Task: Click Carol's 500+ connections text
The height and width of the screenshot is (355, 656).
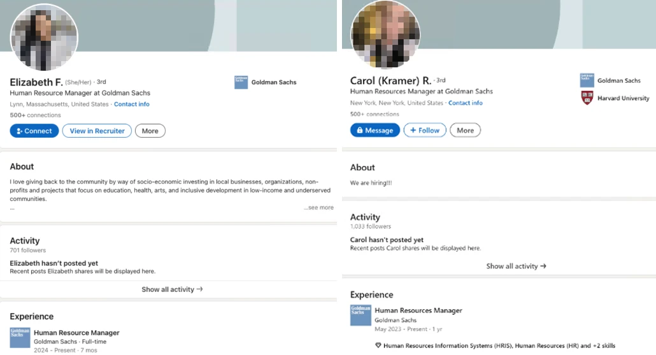Action: tap(374, 114)
